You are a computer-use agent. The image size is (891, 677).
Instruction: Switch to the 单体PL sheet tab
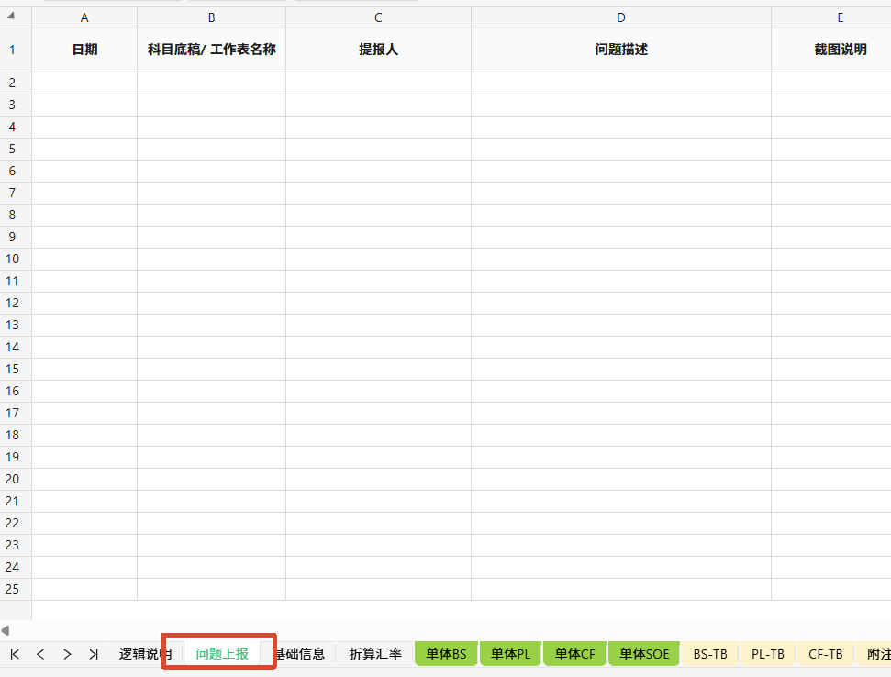tap(510, 654)
